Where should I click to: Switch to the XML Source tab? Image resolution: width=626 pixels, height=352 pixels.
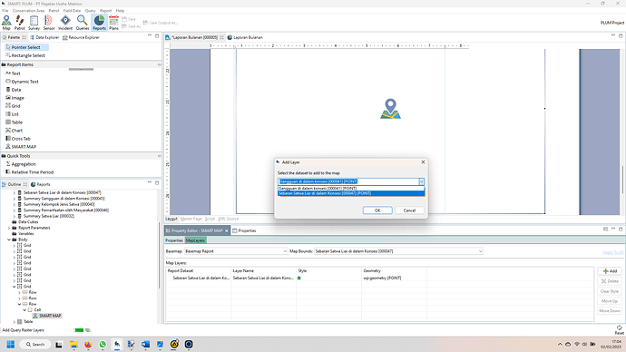coord(228,219)
